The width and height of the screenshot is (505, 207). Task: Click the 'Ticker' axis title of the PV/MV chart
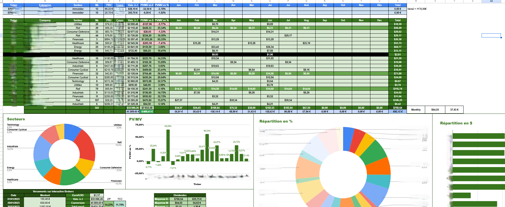pos(197,184)
